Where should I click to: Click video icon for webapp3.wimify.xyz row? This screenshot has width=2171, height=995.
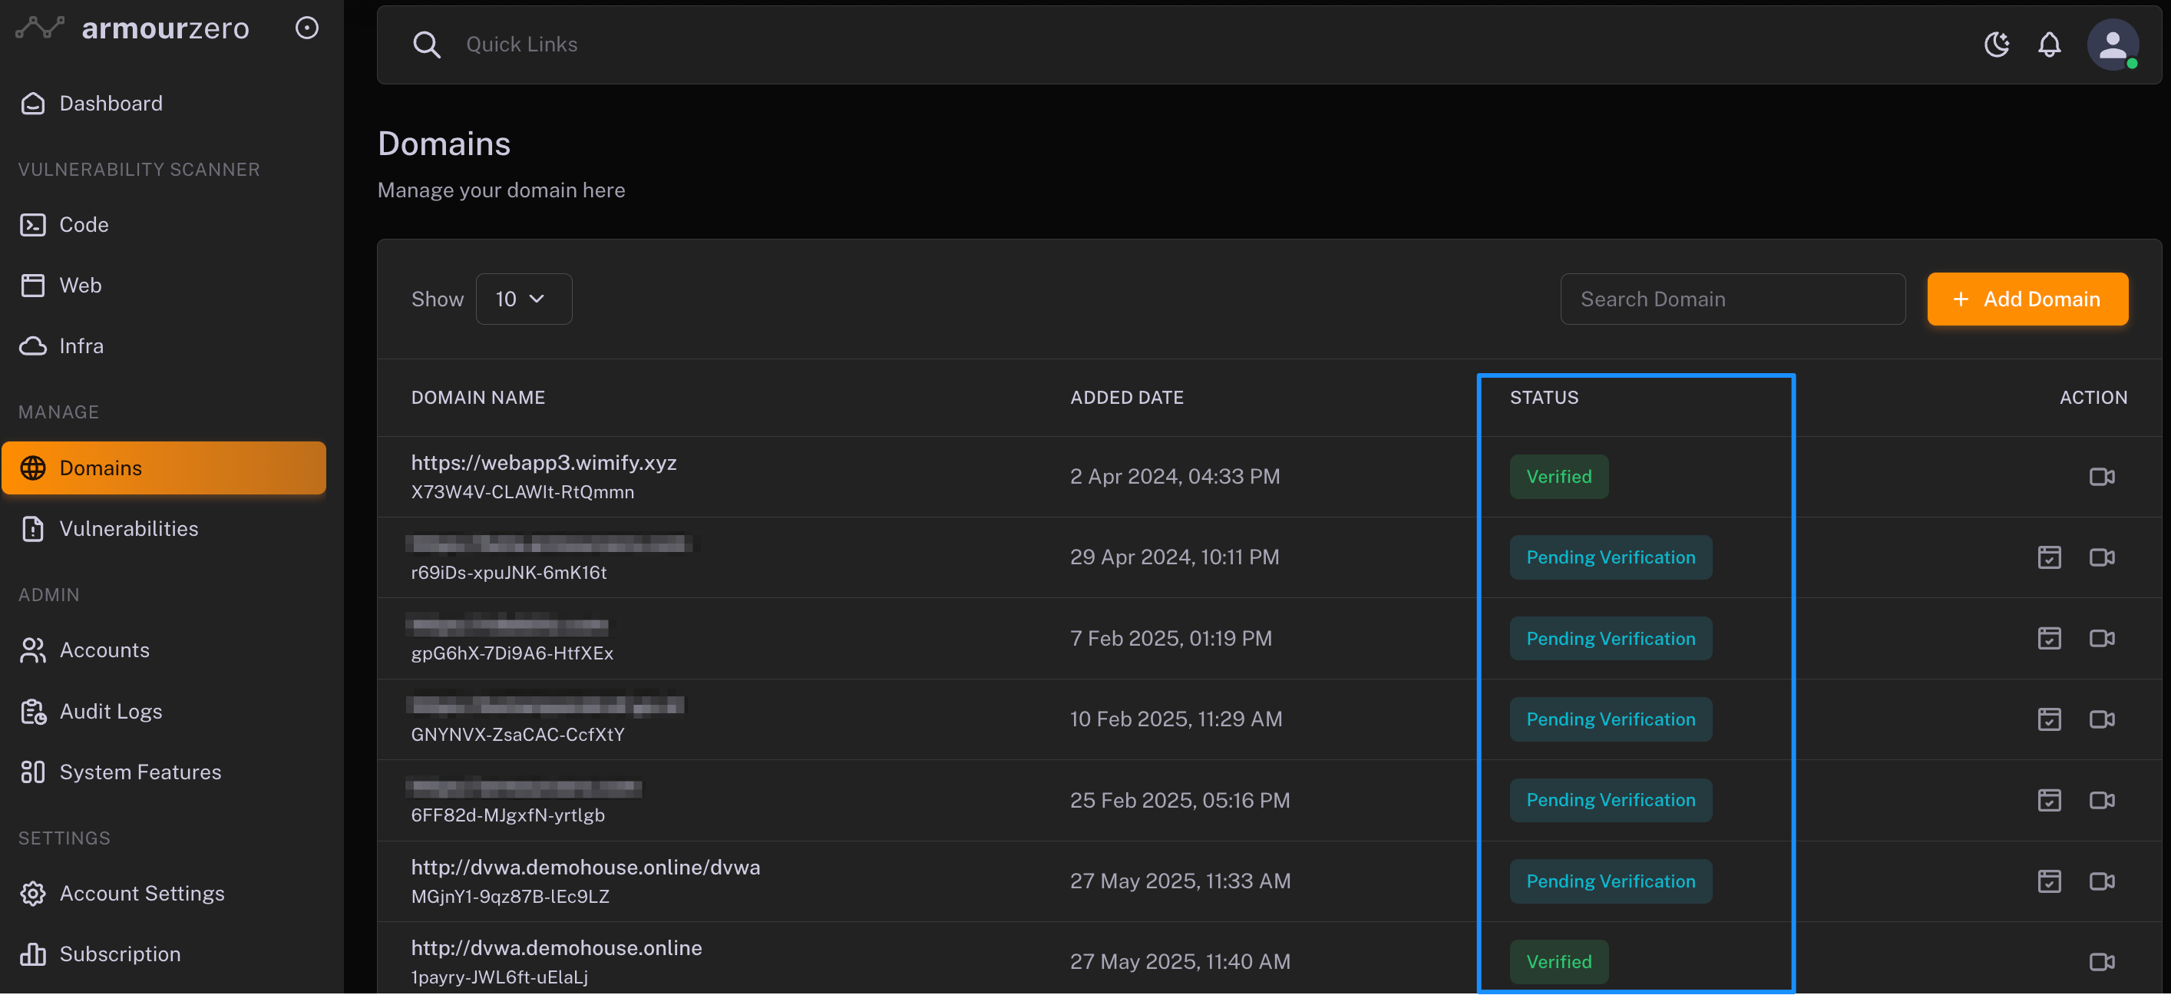[2101, 477]
